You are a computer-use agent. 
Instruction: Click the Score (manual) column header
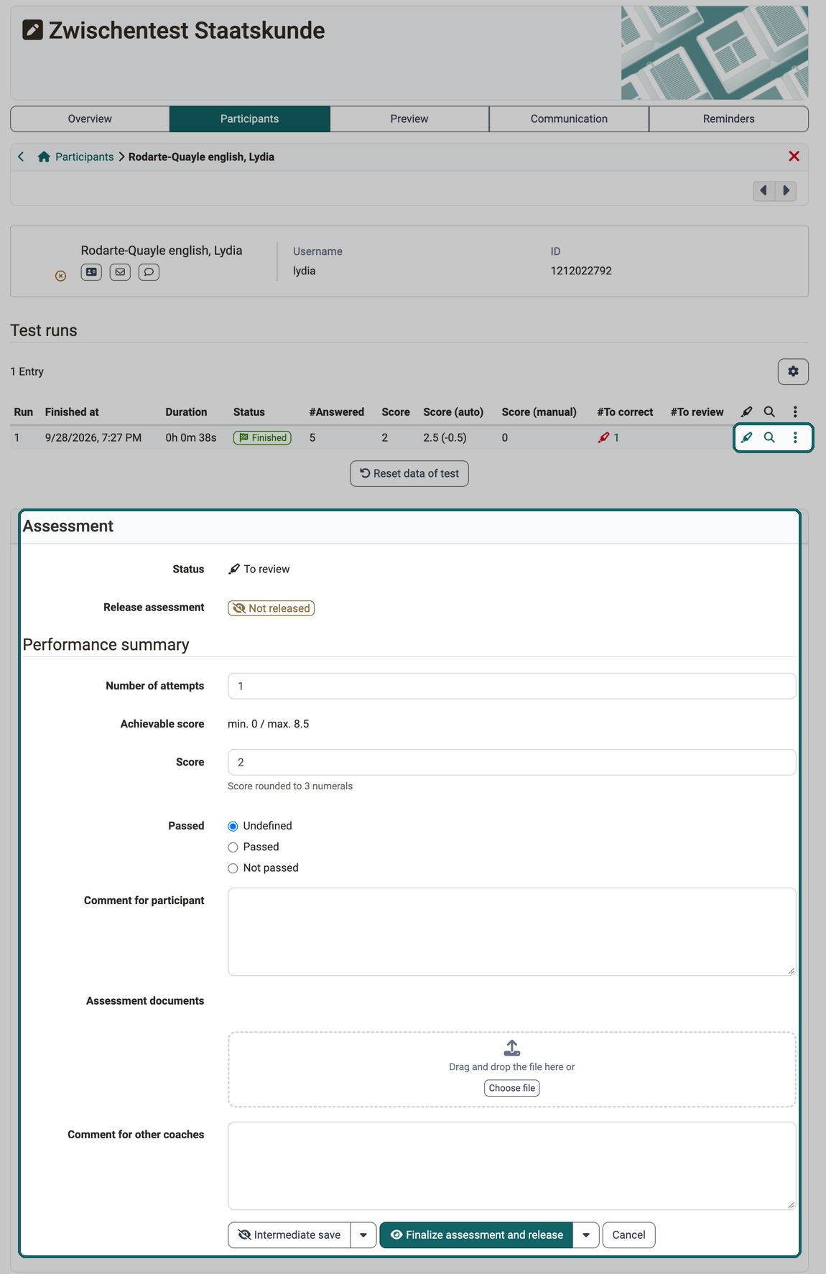[539, 412]
